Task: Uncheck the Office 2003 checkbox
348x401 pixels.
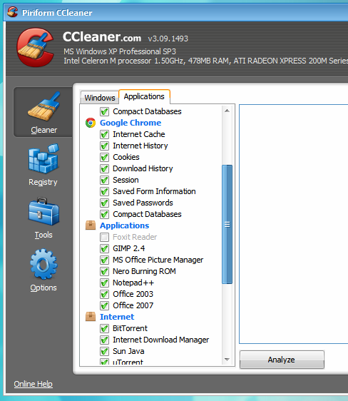Action: 104,294
